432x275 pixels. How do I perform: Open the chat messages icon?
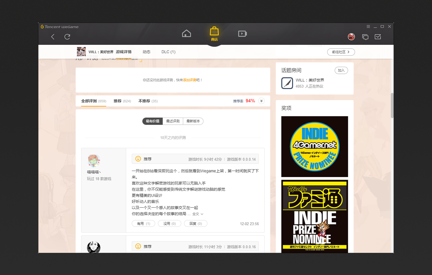365,37
